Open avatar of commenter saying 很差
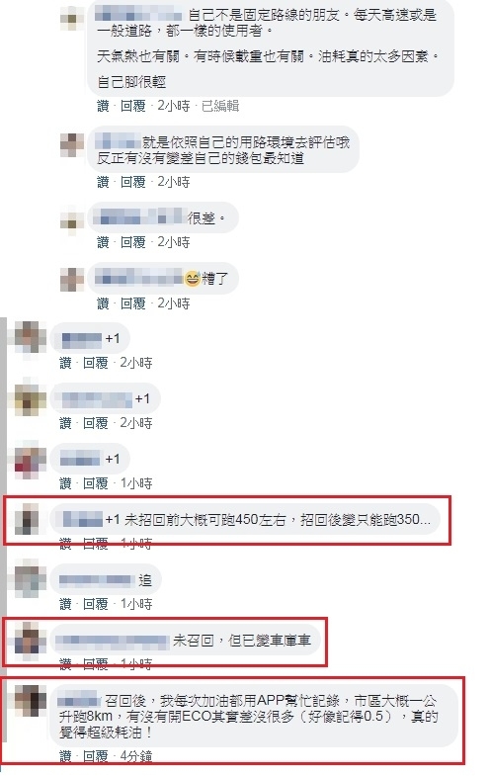 tap(72, 220)
